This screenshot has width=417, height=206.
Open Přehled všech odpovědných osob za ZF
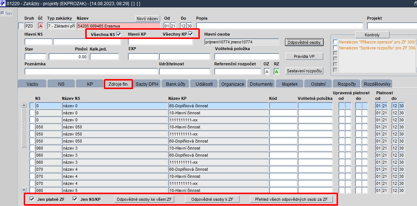pyautogui.click(x=291, y=199)
